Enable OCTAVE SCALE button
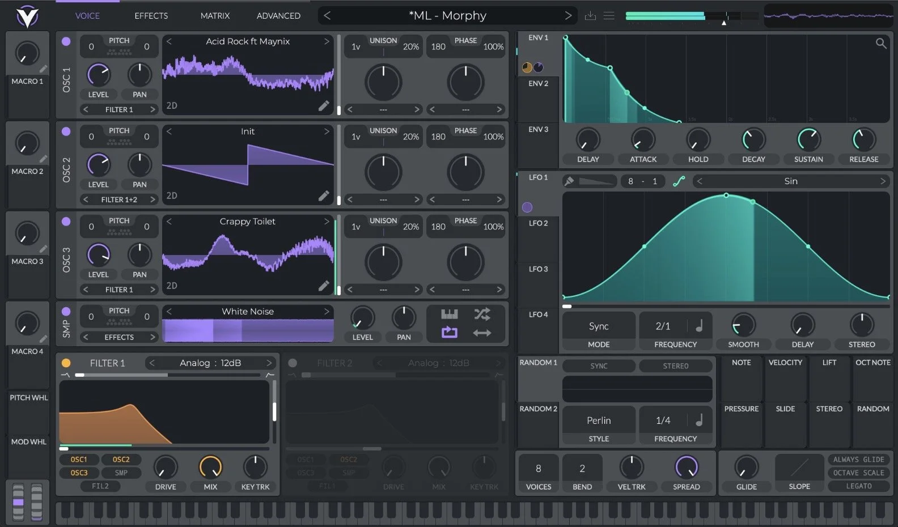Image resolution: width=898 pixels, height=527 pixels. (858, 473)
